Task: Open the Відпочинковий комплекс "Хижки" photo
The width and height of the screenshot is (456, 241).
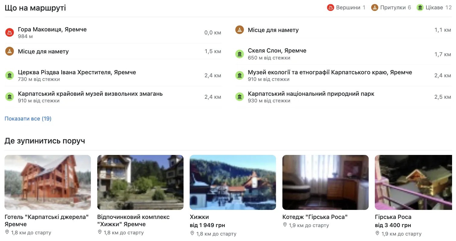Action: [140, 182]
